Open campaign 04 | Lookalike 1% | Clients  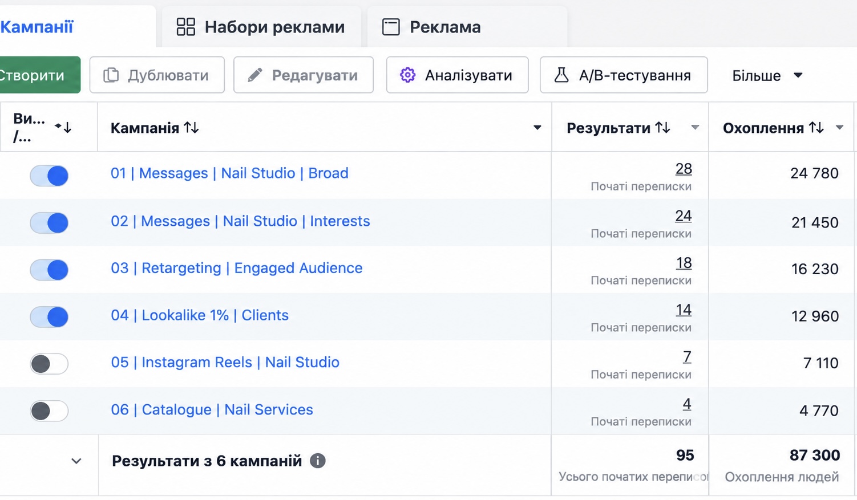(x=200, y=315)
